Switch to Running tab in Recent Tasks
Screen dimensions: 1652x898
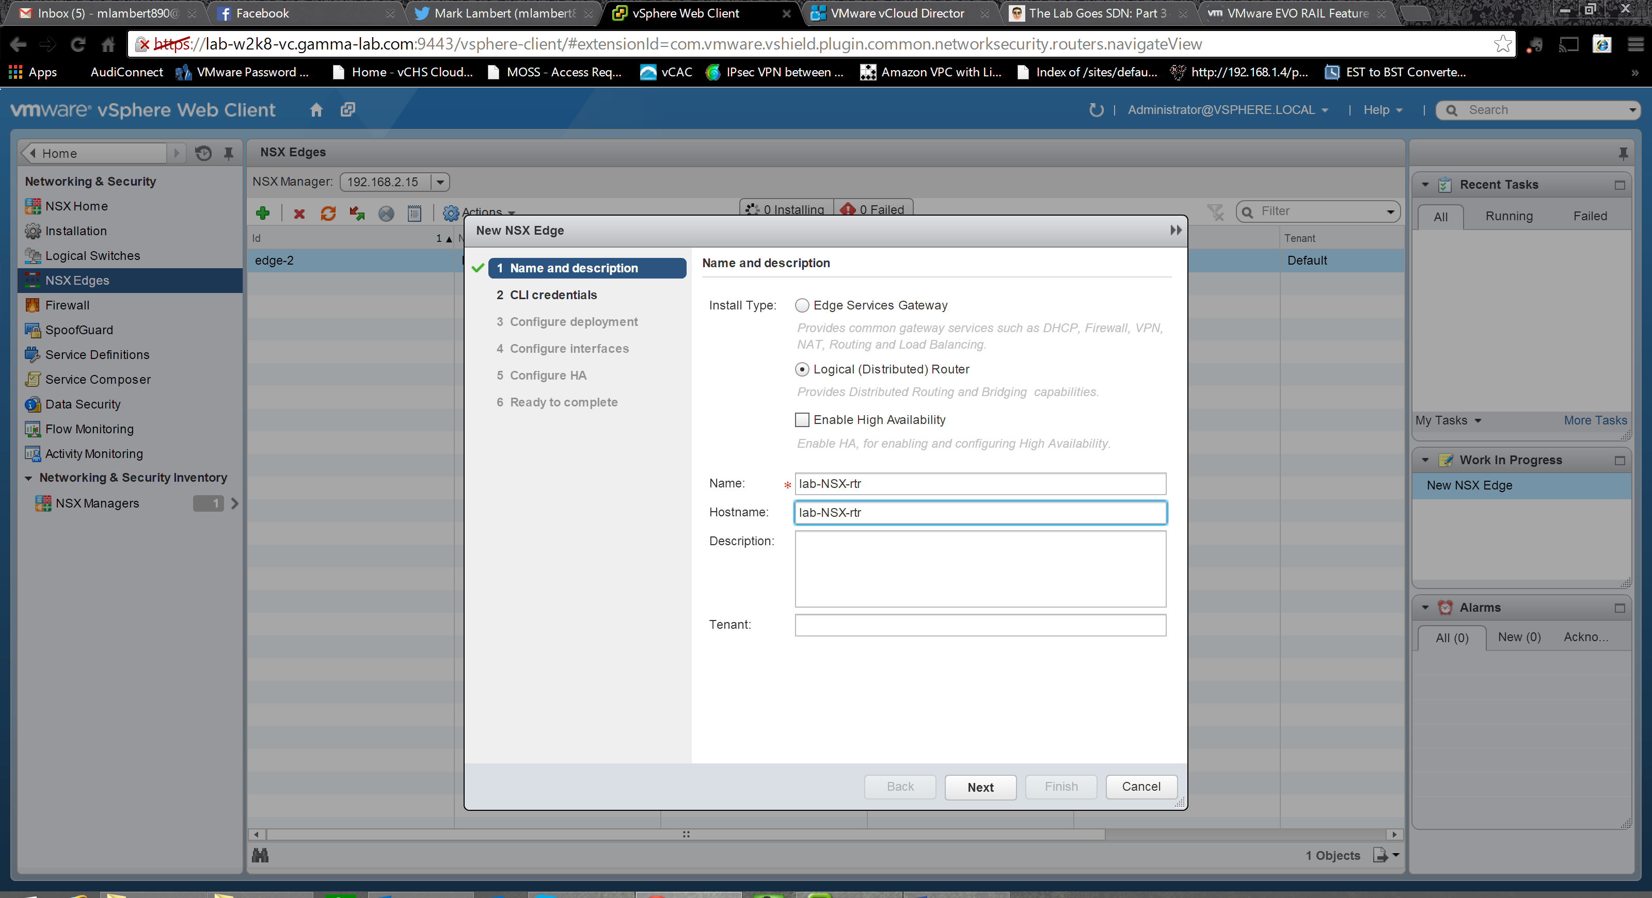tap(1508, 216)
